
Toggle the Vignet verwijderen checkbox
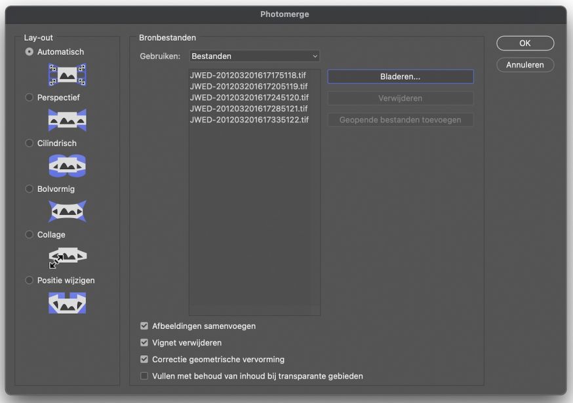pyautogui.click(x=144, y=343)
